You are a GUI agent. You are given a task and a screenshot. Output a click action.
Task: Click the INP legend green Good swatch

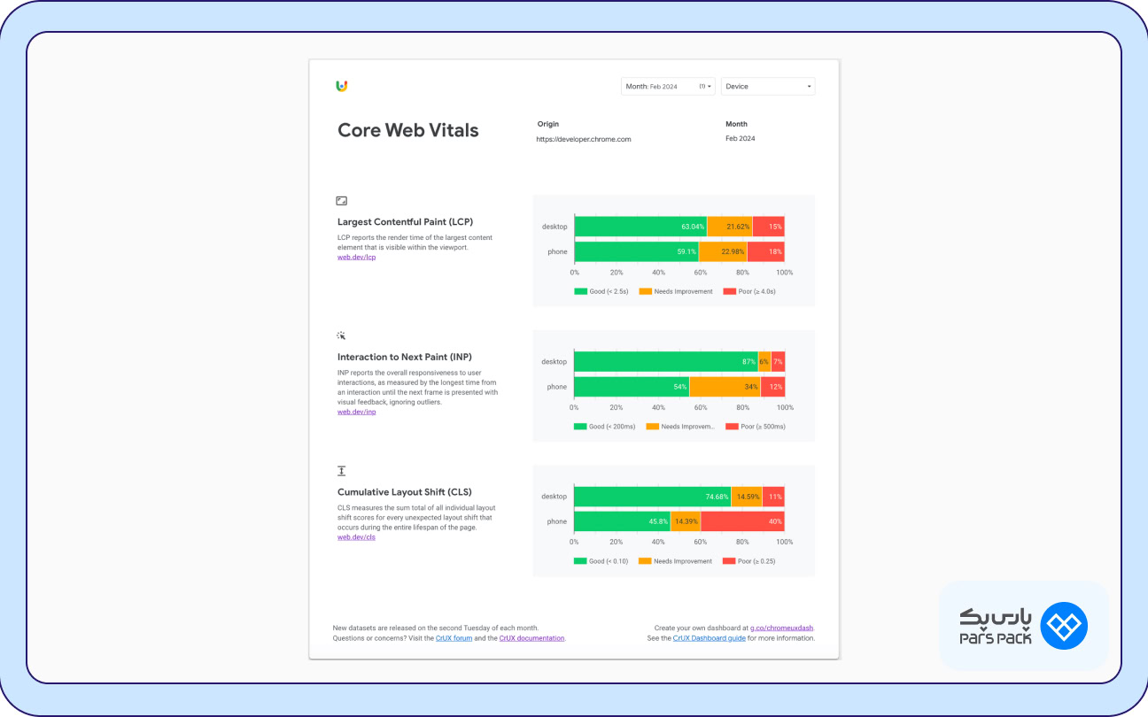click(580, 427)
